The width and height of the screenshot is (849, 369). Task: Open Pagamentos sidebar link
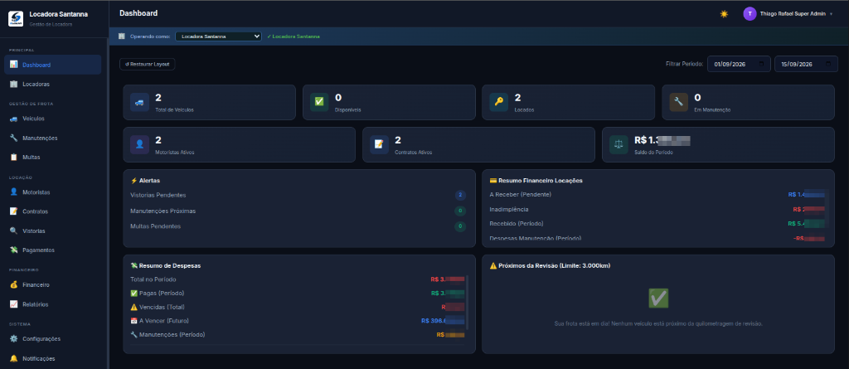(52, 250)
